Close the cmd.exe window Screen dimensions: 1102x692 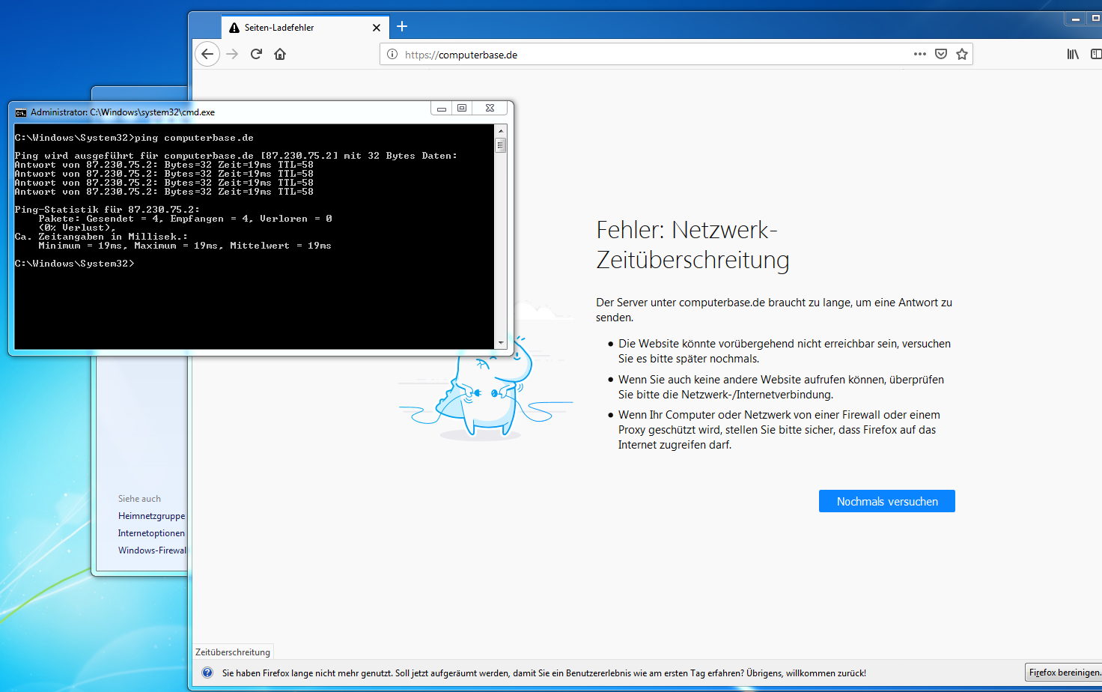point(490,109)
